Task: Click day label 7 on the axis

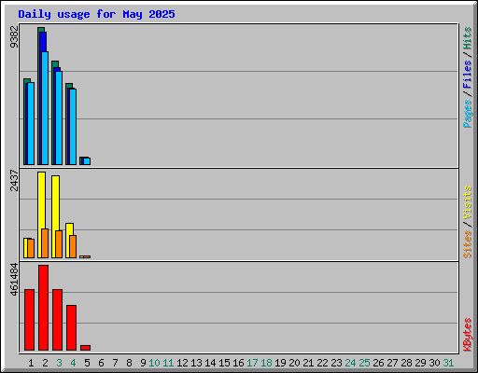Action: [x=115, y=363]
